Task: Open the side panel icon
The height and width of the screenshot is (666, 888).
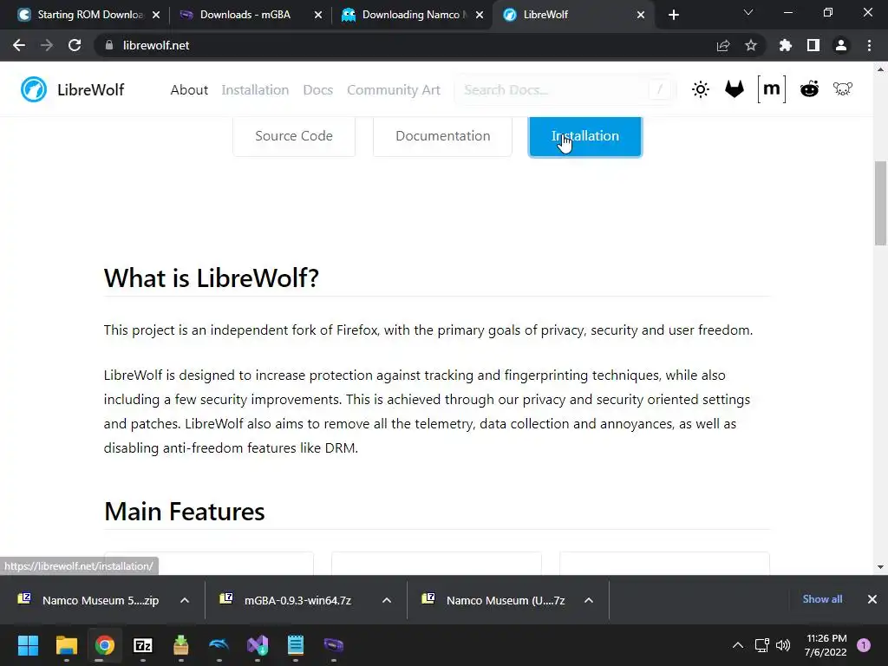Action: point(813,45)
